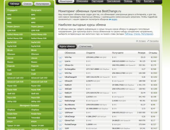
Task: Select OKPay USD in Получите column
Action: coord(41,102)
